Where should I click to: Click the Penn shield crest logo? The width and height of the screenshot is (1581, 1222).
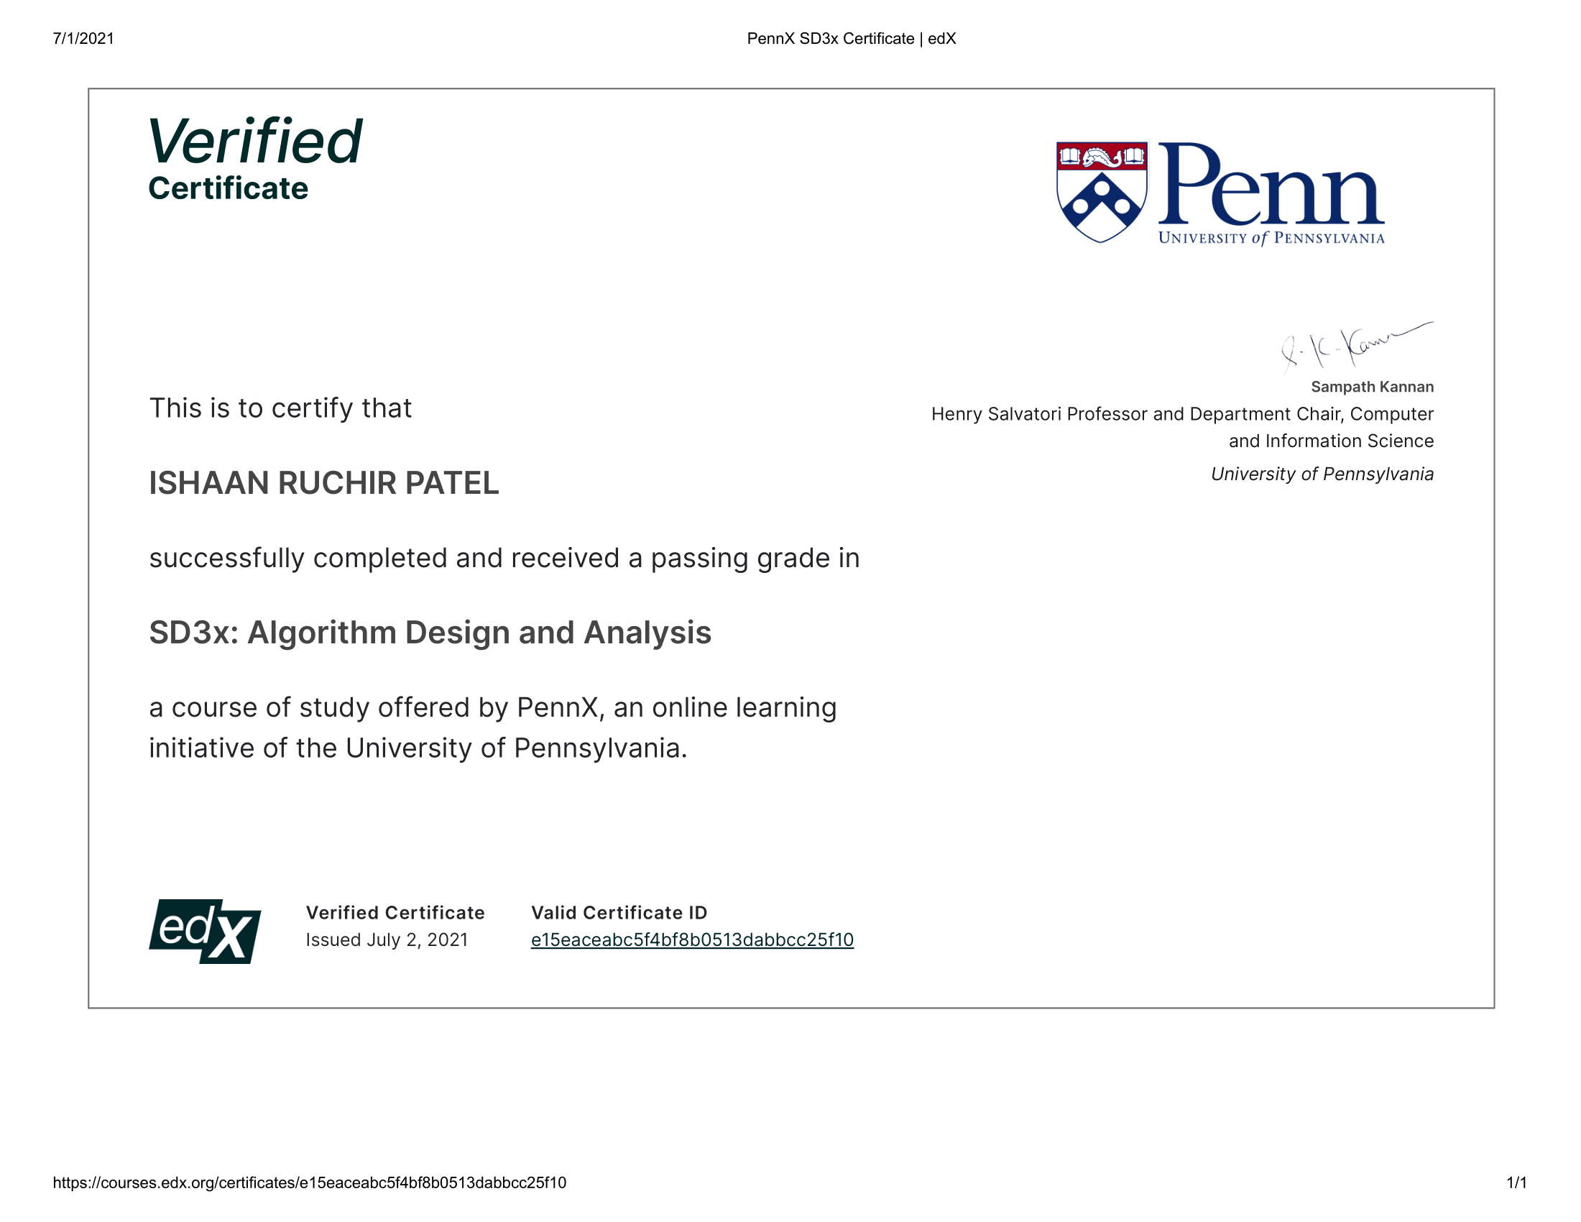point(1101,193)
